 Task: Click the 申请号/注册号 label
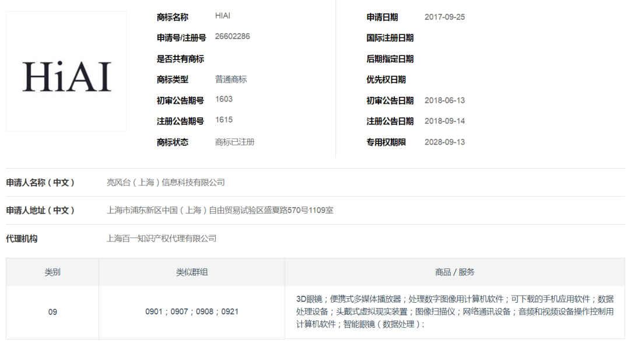coord(181,38)
